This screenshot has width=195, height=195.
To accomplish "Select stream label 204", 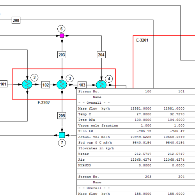I will (101, 55).
